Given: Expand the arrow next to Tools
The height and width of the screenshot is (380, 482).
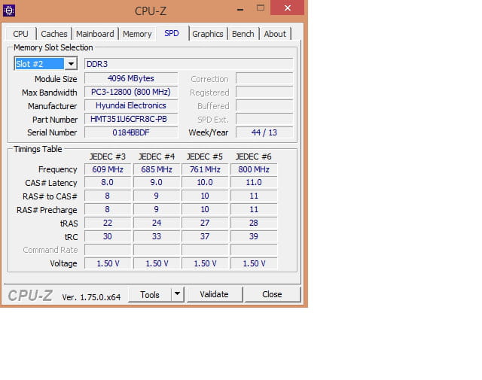Looking at the screenshot, I should [177, 294].
